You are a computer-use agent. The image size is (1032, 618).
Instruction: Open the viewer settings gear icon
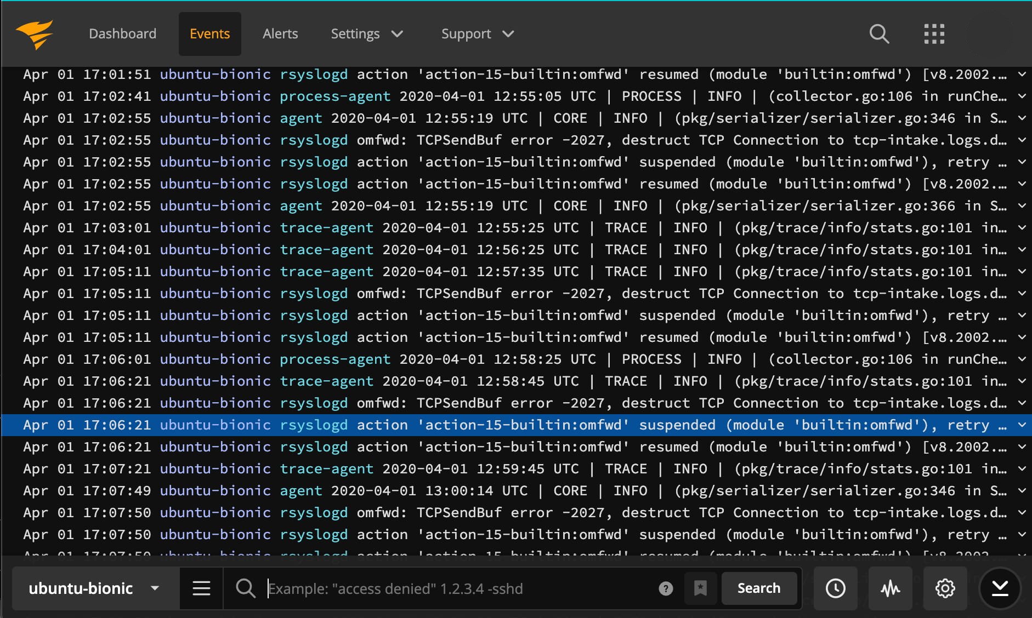pos(945,588)
